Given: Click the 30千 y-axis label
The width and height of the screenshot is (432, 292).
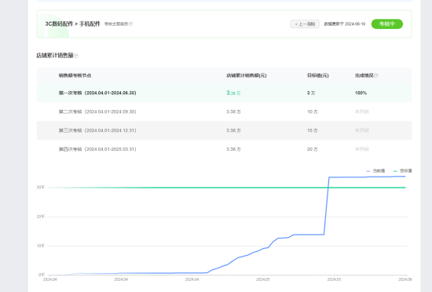Looking at the screenshot, I should click(x=41, y=187).
